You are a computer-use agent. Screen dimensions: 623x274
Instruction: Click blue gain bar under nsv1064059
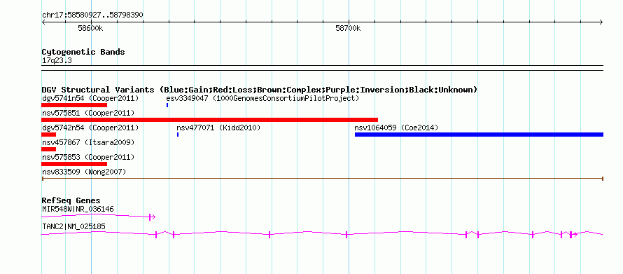coord(479,135)
